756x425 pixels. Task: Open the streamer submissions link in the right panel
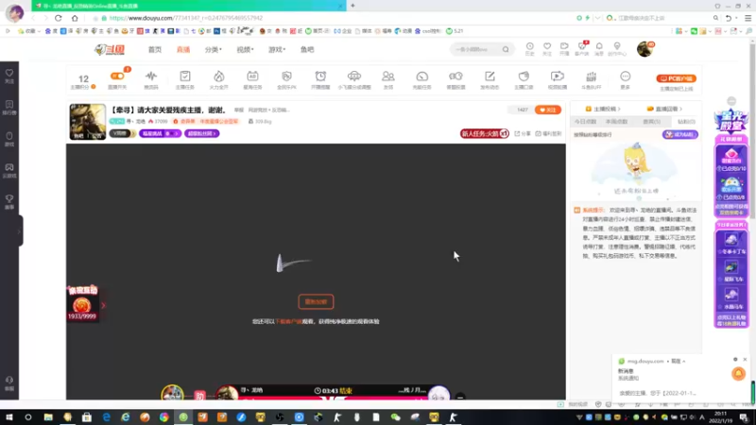603,109
